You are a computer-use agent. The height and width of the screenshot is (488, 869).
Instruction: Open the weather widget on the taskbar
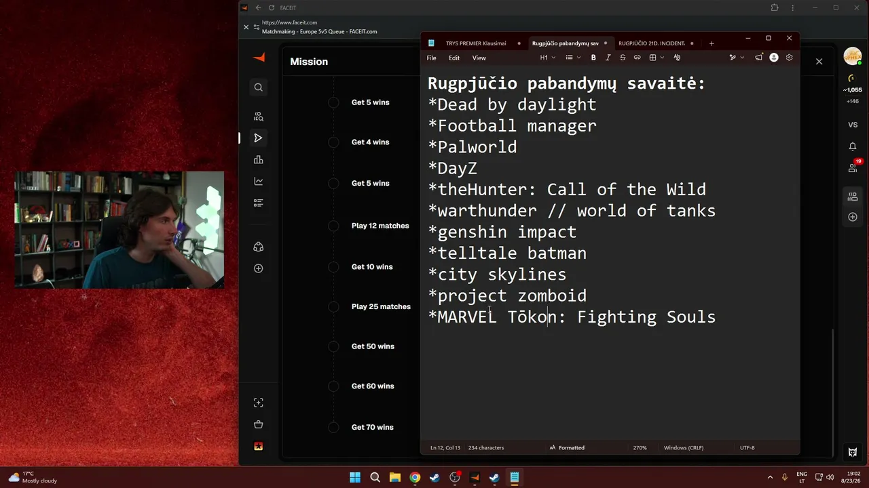[x=34, y=477]
